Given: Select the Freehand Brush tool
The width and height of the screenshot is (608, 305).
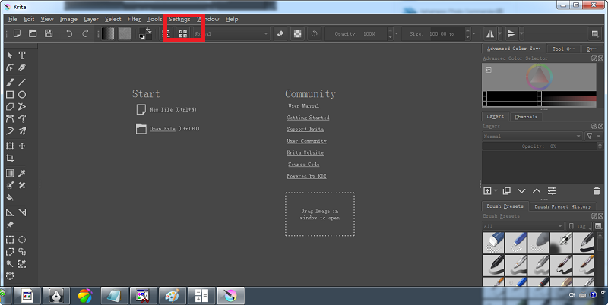Looking at the screenshot, I should tap(10, 82).
